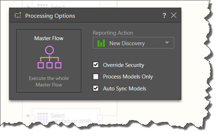Disable the Auto Sync Models checkbox

pos(96,88)
